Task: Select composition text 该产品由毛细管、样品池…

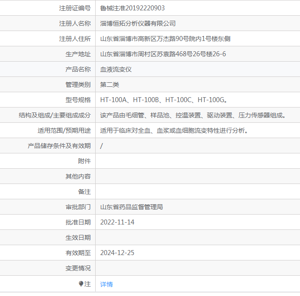Action: pyautogui.click(x=193, y=115)
